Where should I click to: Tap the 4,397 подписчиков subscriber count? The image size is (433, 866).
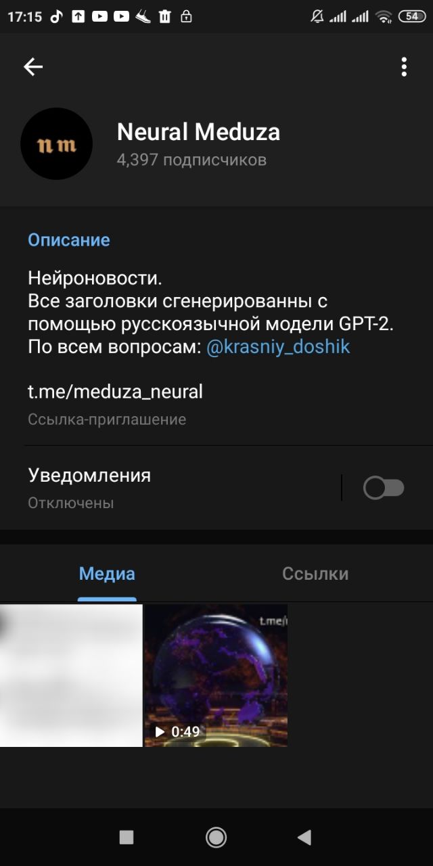[x=191, y=160]
